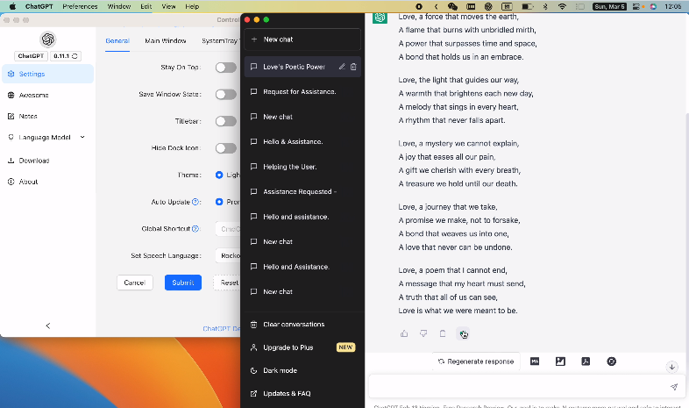This screenshot has width=689, height=408.
Task: Toggle the Save Window State switch
Action: [x=226, y=94]
